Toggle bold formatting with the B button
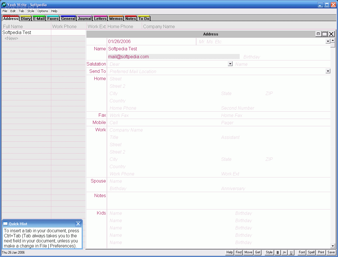This screenshot has width=338, height=257. point(277,253)
